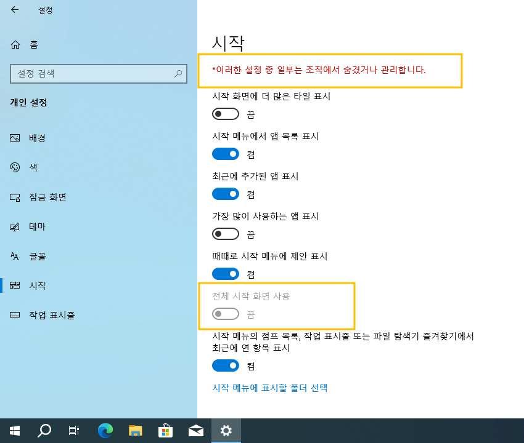The height and width of the screenshot is (443, 524).
Task: Select 색 in the sidebar
Action: (33, 167)
